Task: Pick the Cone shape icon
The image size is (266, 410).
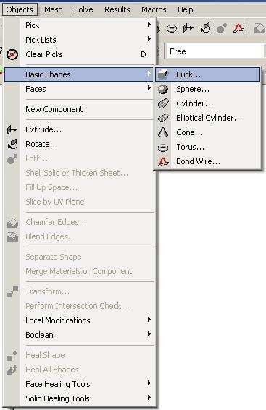Action: point(163,132)
